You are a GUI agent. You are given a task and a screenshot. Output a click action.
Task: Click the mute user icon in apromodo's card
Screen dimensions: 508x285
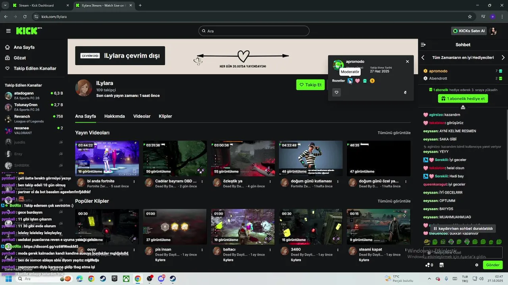click(x=405, y=92)
